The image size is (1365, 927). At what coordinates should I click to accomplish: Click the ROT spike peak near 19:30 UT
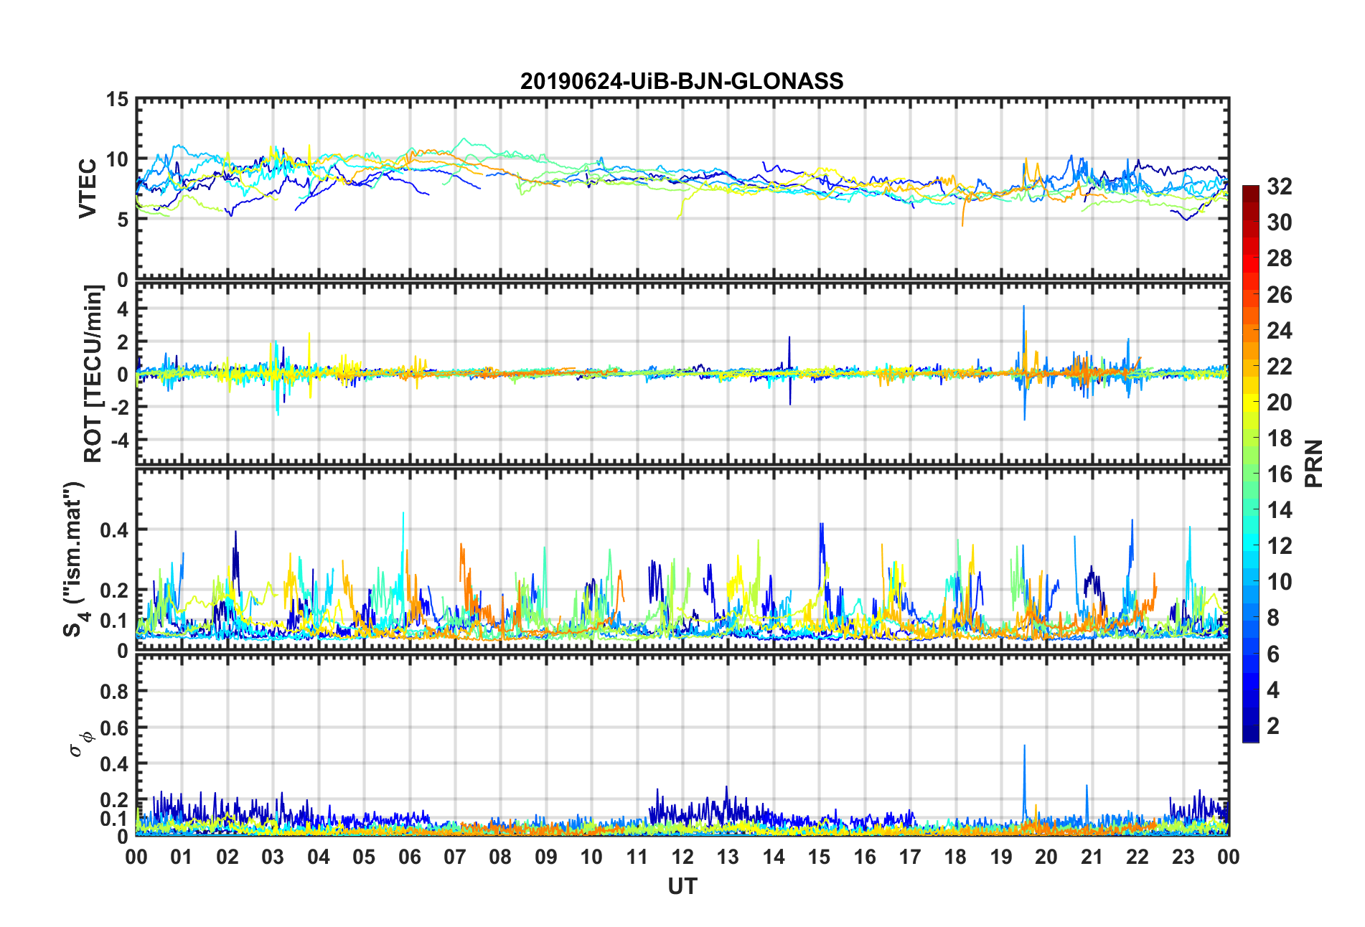coord(1023,307)
